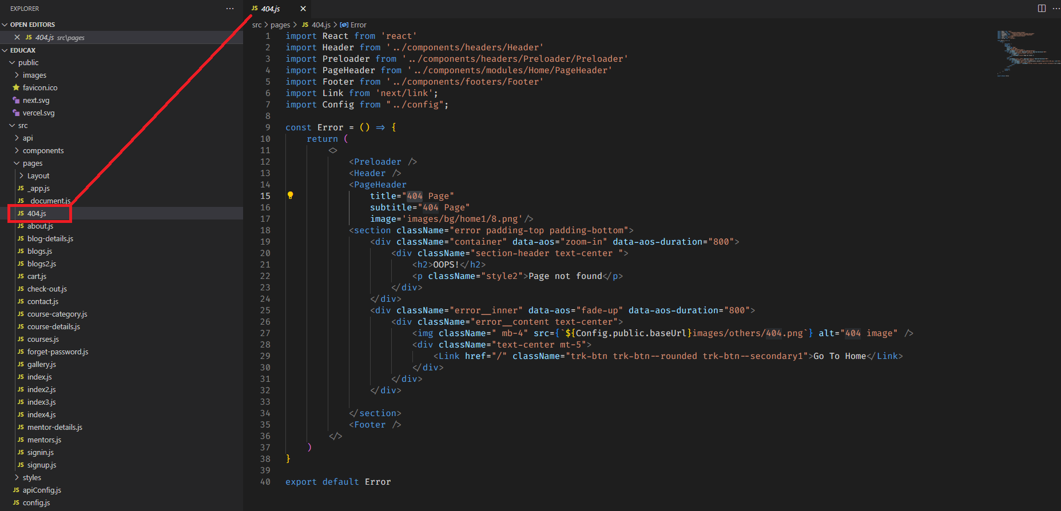
Task: Expand the components folder
Action: (43, 150)
